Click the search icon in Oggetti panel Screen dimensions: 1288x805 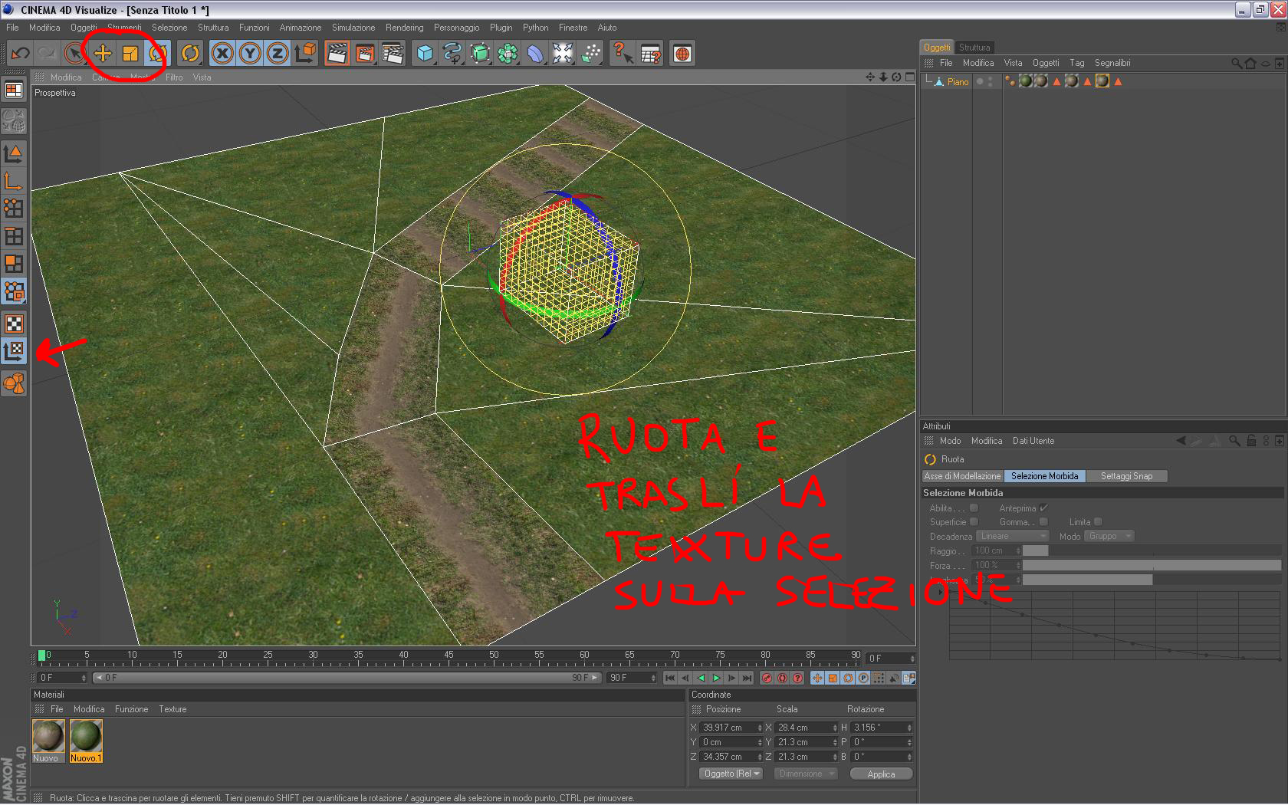pos(1236,63)
